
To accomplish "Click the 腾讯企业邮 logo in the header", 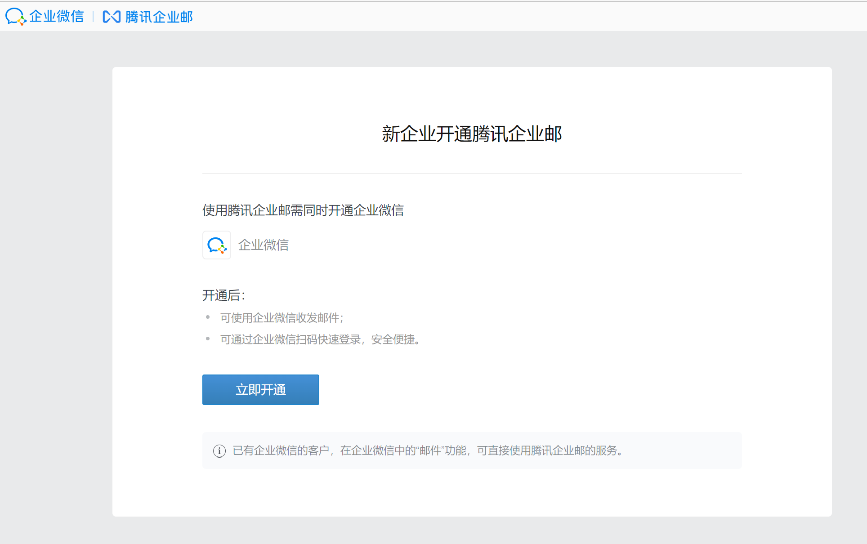I will point(147,17).
